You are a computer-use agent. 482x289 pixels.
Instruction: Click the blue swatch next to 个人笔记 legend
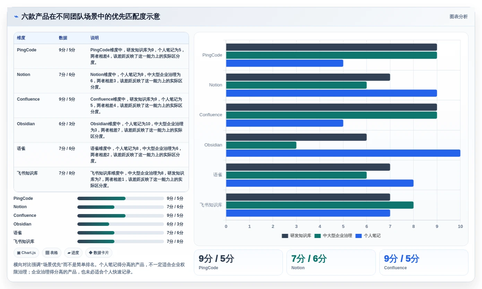pos(359,236)
